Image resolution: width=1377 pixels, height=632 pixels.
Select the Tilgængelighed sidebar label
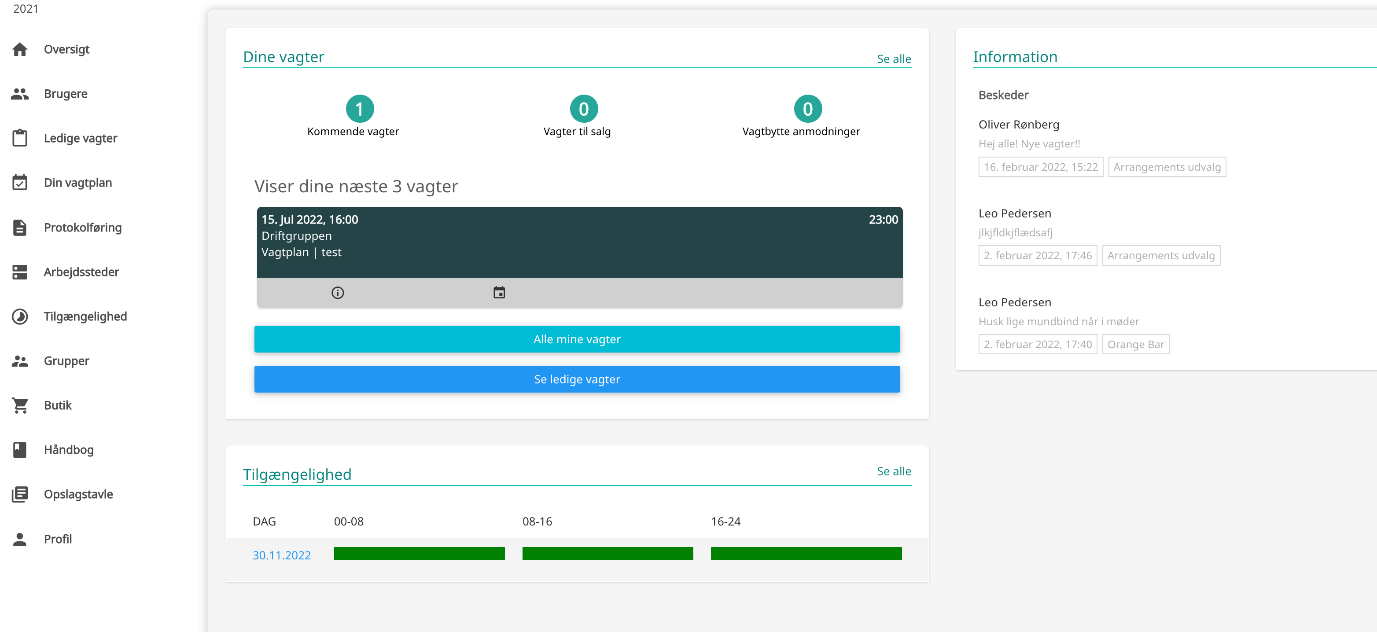85,316
